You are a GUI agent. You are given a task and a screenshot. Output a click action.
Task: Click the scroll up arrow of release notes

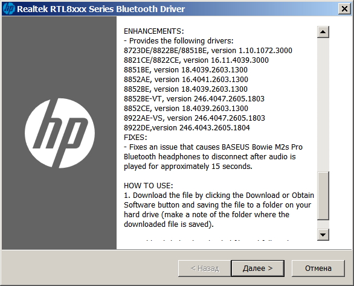tap(323, 32)
